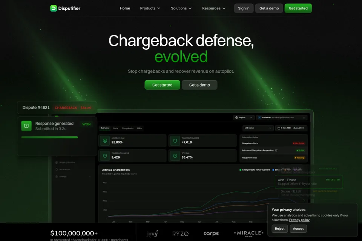Screen dimensions: 362x241
Task: Click the WON badge on response card
Action: coord(86,124)
